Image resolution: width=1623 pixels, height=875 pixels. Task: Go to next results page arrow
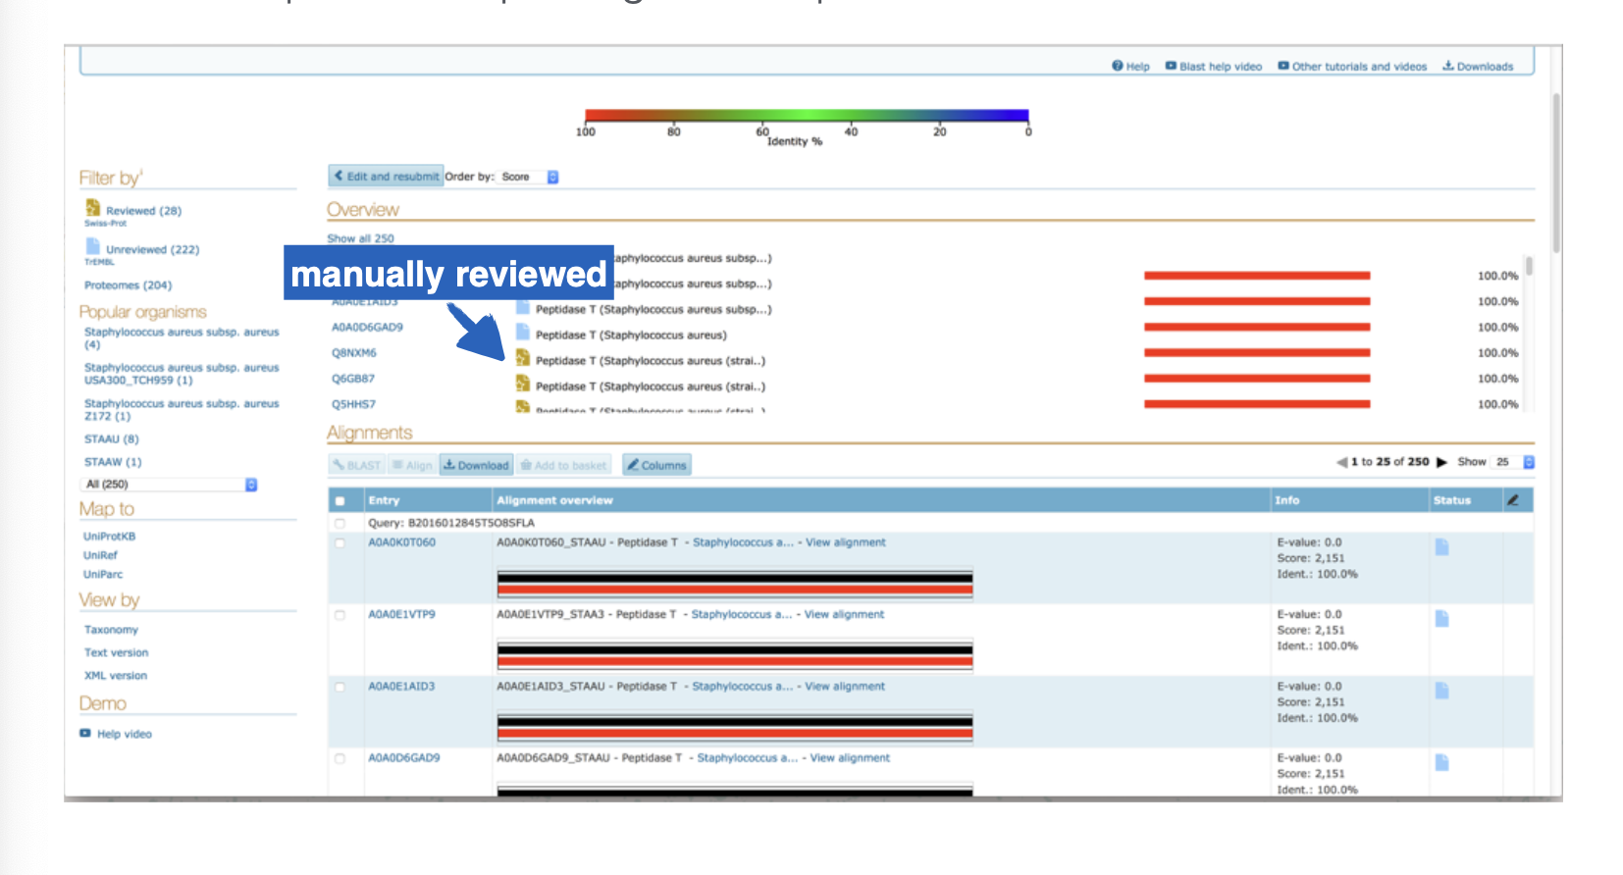1441,462
